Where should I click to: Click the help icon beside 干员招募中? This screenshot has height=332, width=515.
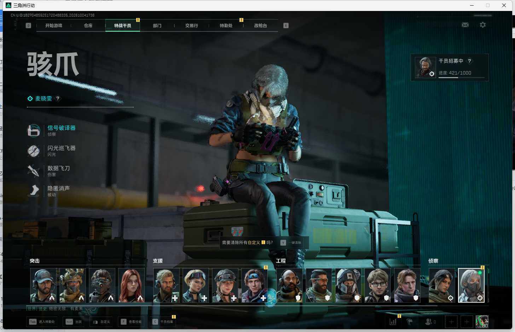click(469, 61)
